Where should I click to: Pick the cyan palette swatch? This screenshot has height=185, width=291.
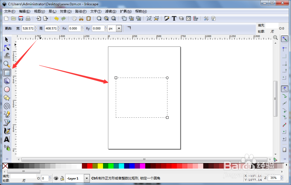click(121, 166)
